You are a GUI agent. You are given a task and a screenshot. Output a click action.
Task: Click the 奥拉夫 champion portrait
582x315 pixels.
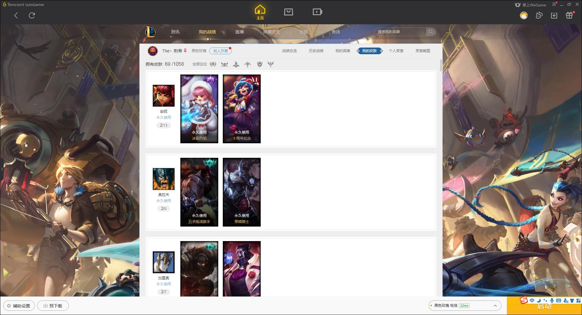(164, 179)
